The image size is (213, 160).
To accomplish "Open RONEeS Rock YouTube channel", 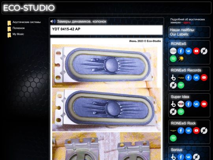I will click(x=196, y=131).
